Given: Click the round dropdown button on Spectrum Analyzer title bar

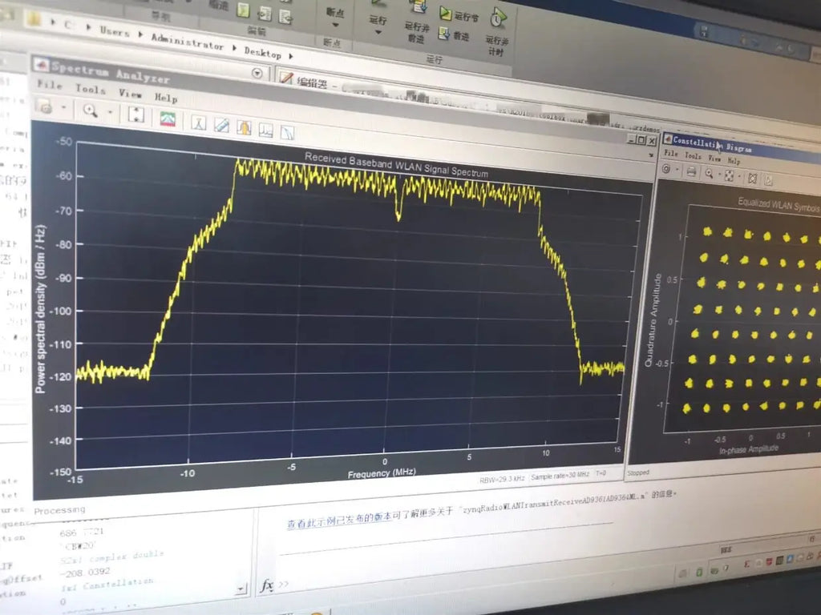Looking at the screenshot, I should pos(257,73).
